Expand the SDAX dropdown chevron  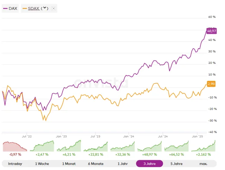point(45,8)
